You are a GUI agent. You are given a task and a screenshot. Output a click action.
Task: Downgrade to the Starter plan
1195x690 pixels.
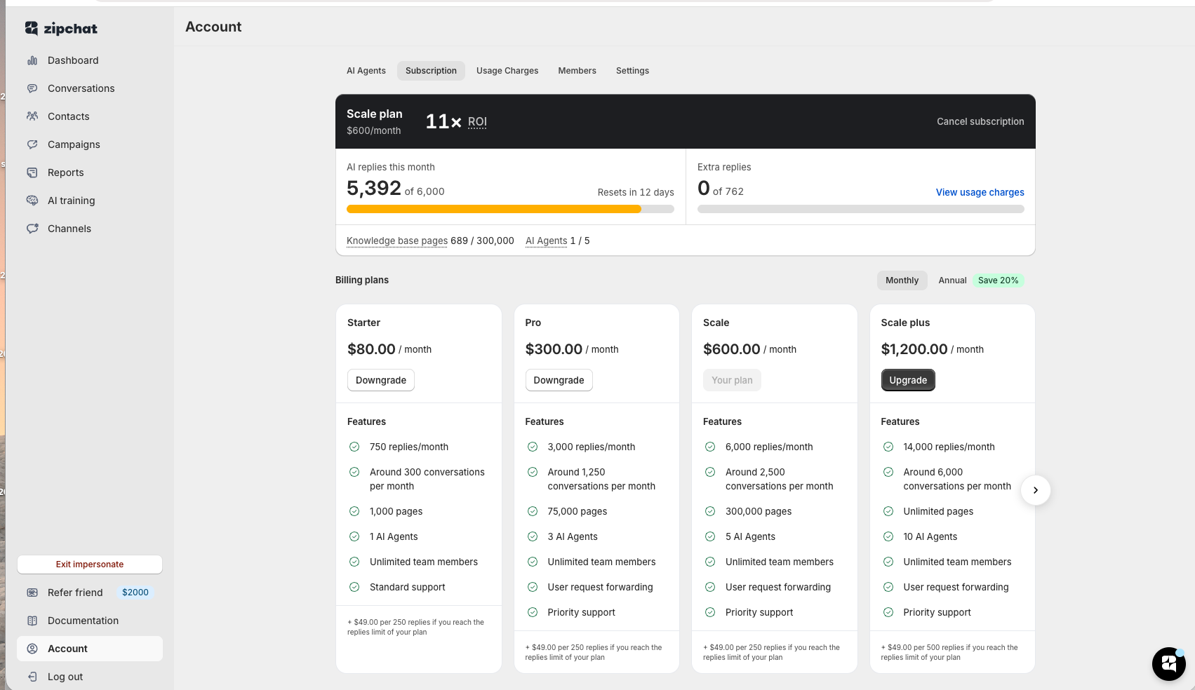[x=381, y=380]
